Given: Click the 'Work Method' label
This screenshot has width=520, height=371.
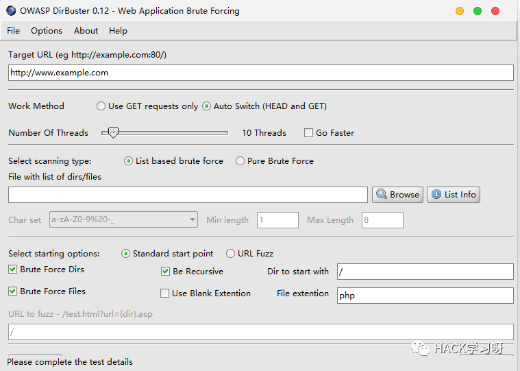Looking at the screenshot, I should pyautogui.click(x=36, y=106).
